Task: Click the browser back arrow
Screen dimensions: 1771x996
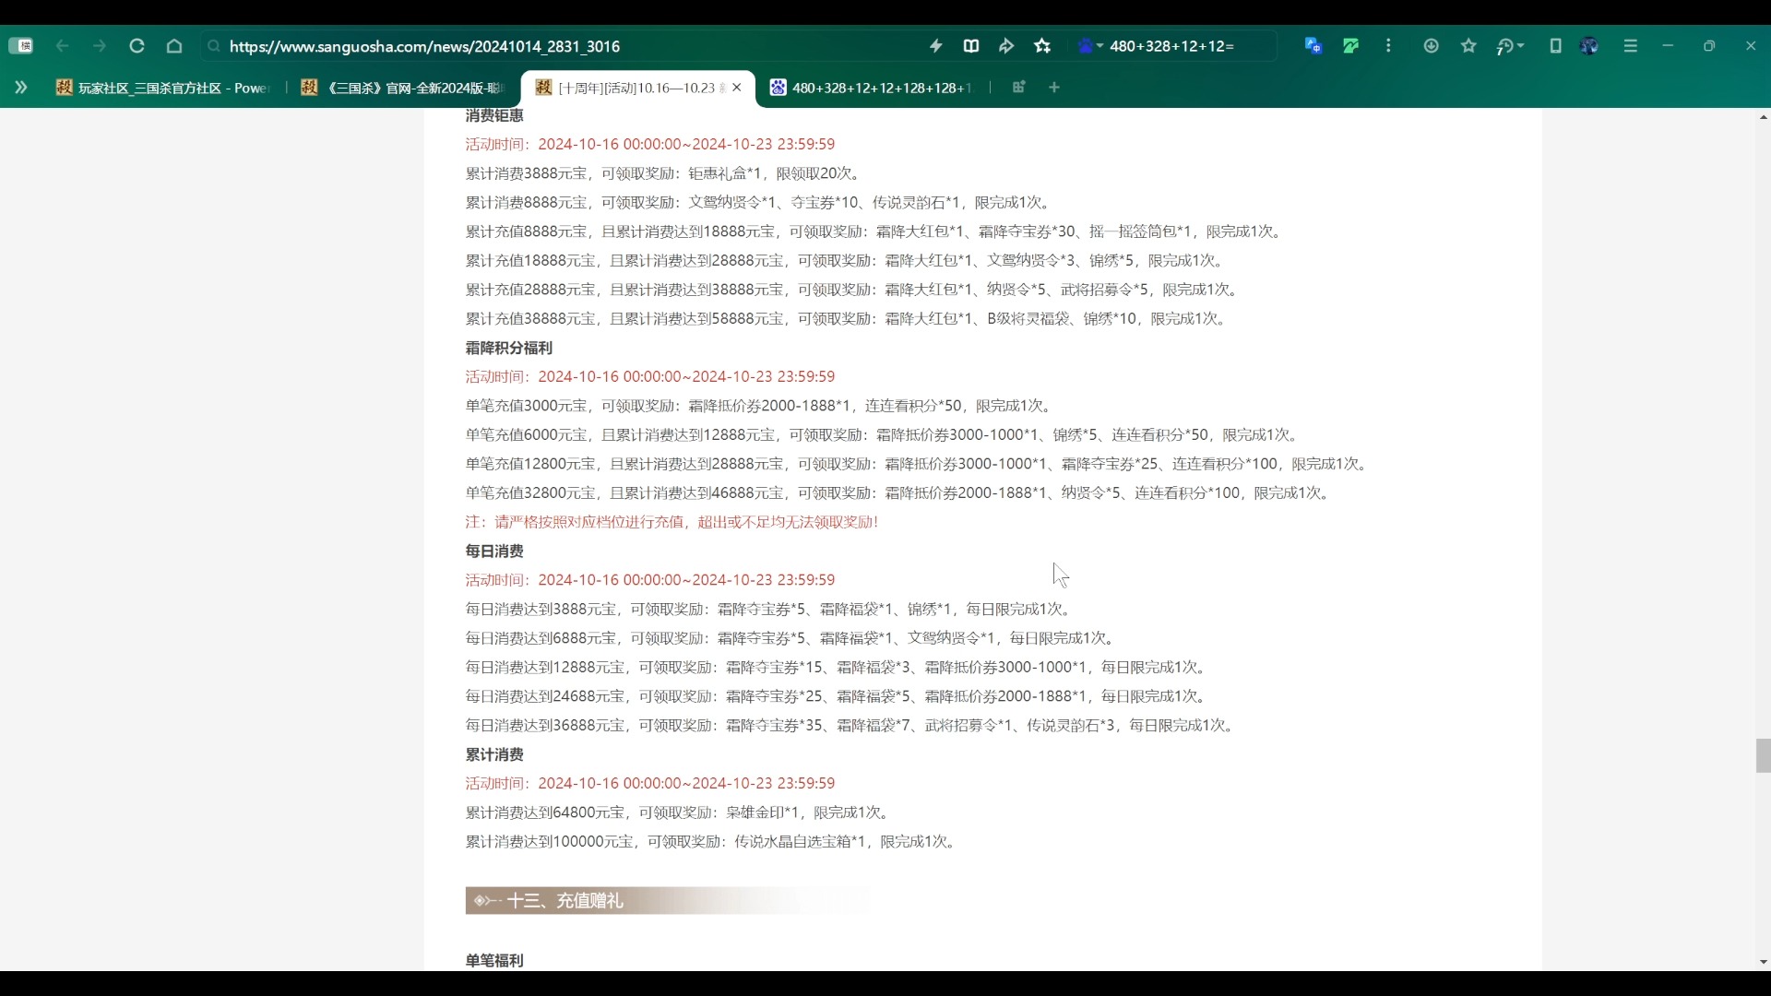Action: [62, 46]
